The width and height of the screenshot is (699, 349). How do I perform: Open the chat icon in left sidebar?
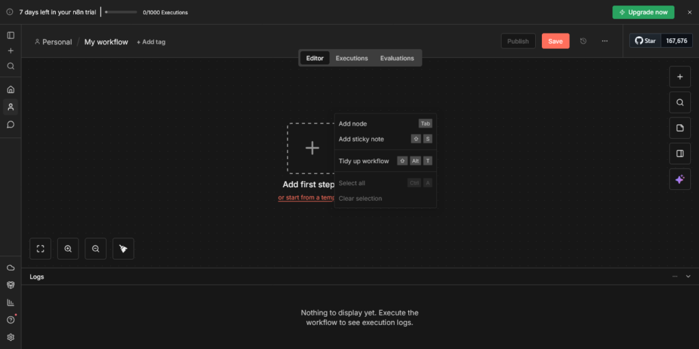pos(10,124)
